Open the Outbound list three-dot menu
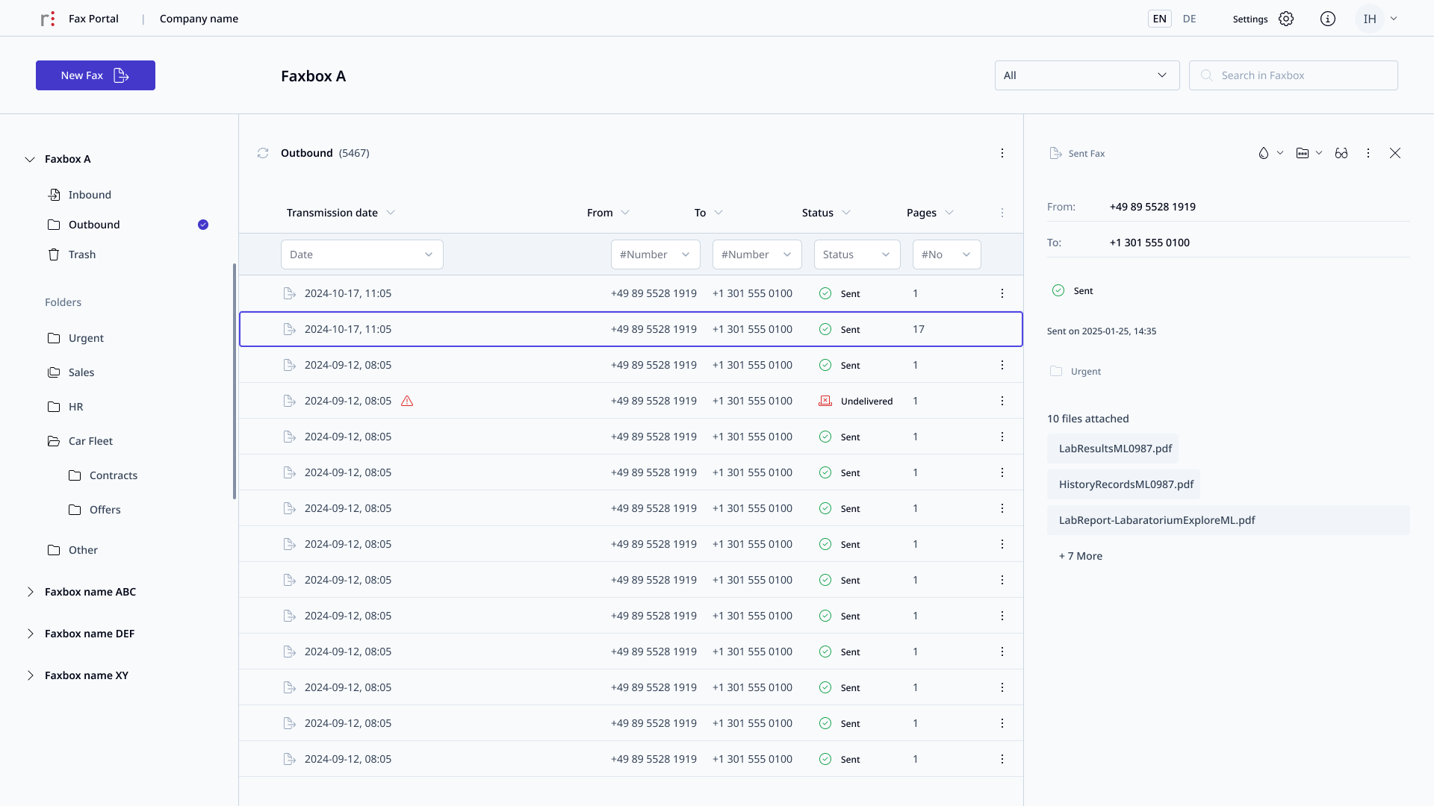 tap(1002, 153)
